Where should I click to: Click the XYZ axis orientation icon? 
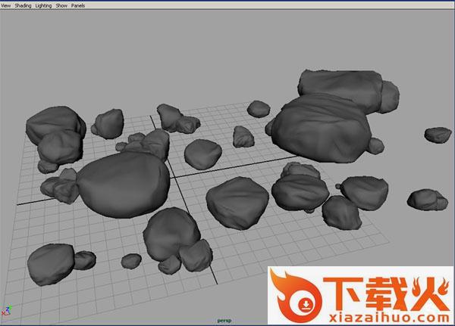coord(6,310)
